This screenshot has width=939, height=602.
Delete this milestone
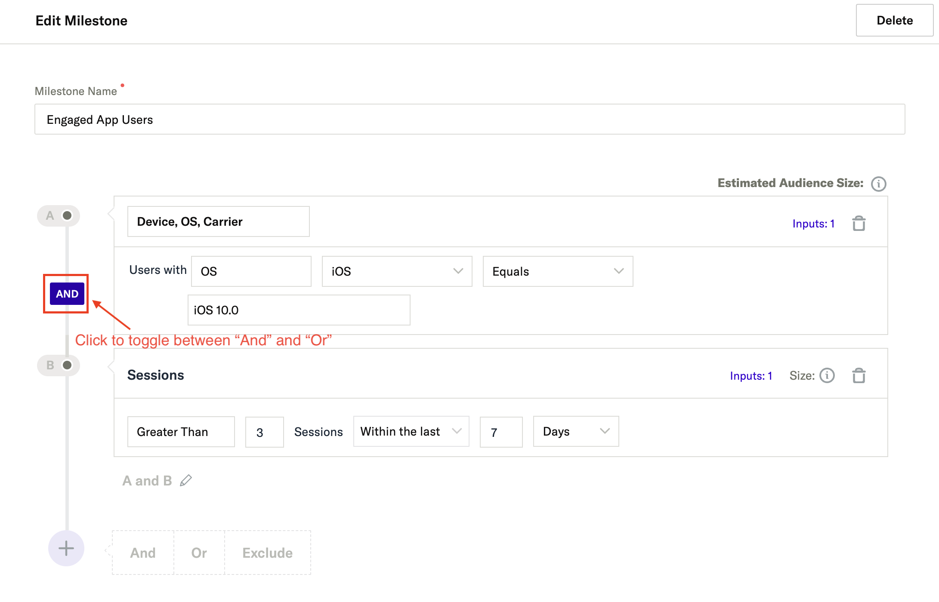tap(895, 20)
